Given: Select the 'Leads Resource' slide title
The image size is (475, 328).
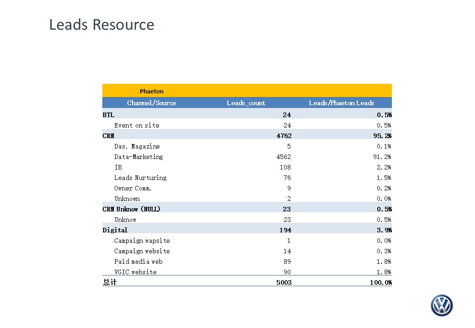Looking at the screenshot, I should pos(101,25).
